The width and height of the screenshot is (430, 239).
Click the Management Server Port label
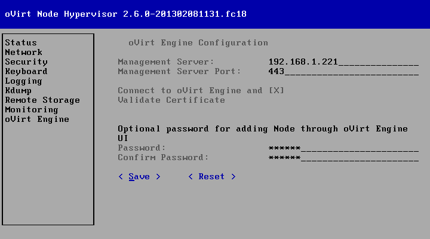click(179, 71)
